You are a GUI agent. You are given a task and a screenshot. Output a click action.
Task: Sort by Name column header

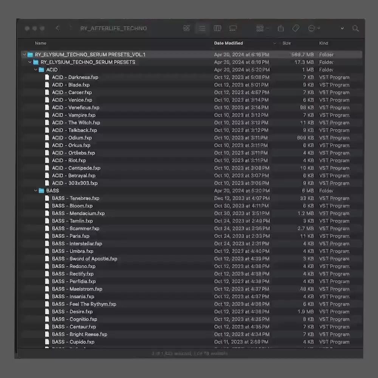pyautogui.click(x=40, y=43)
